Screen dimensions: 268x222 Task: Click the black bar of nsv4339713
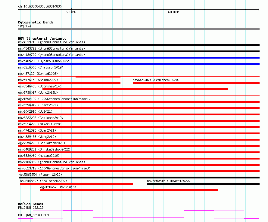[x=139, y=45]
